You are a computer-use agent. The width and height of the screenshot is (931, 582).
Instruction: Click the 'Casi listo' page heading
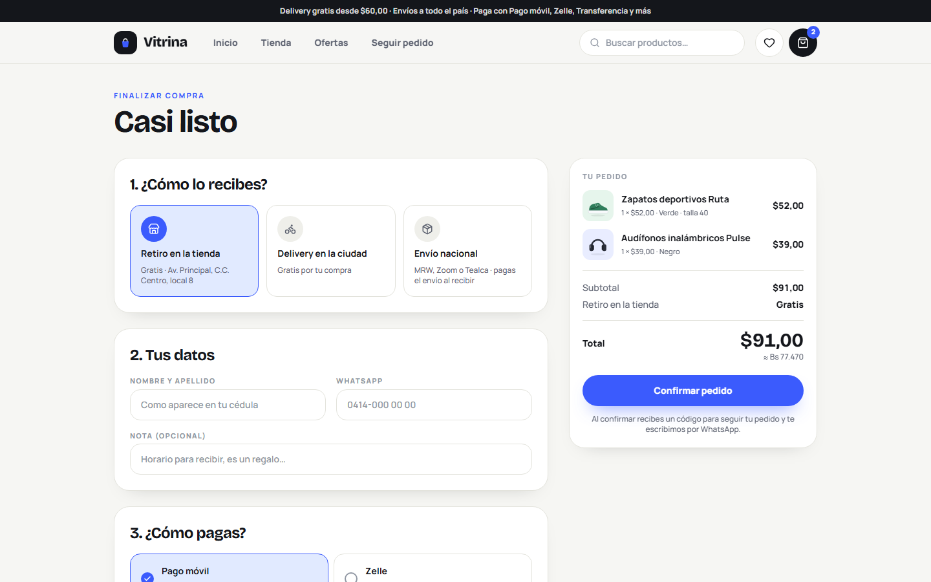click(176, 122)
